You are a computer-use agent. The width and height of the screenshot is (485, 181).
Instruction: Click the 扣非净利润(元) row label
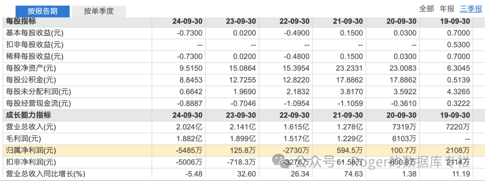coord(31,162)
